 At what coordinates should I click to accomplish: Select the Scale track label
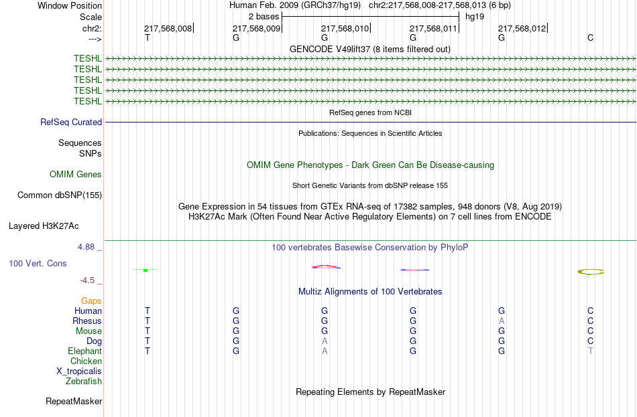91,17
